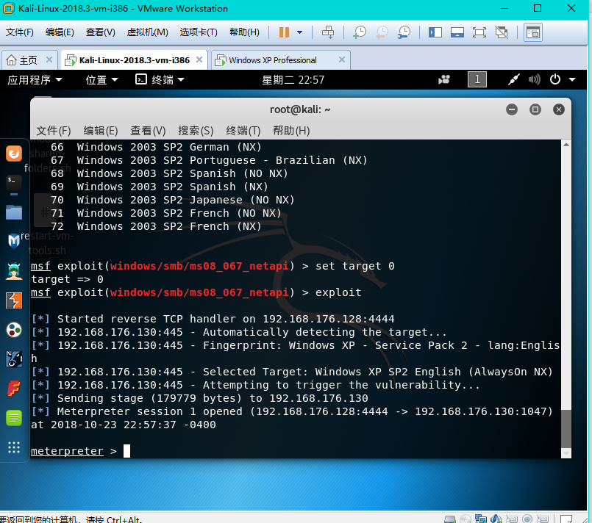Open terminal 编辑(E) menu
The image size is (592, 523).
click(x=101, y=131)
